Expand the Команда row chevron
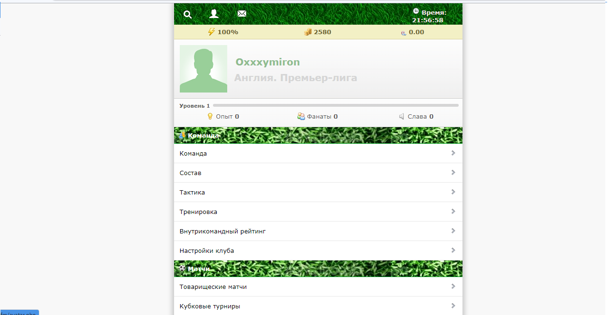This screenshot has height=315, width=610. pyautogui.click(x=453, y=153)
